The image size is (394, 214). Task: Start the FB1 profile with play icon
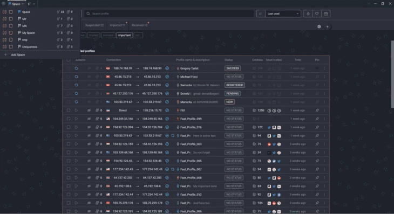(76, 111)
